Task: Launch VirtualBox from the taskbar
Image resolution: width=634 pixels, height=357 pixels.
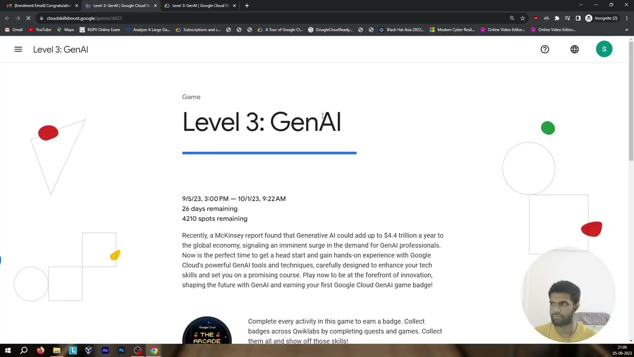Action: (89, 351)
